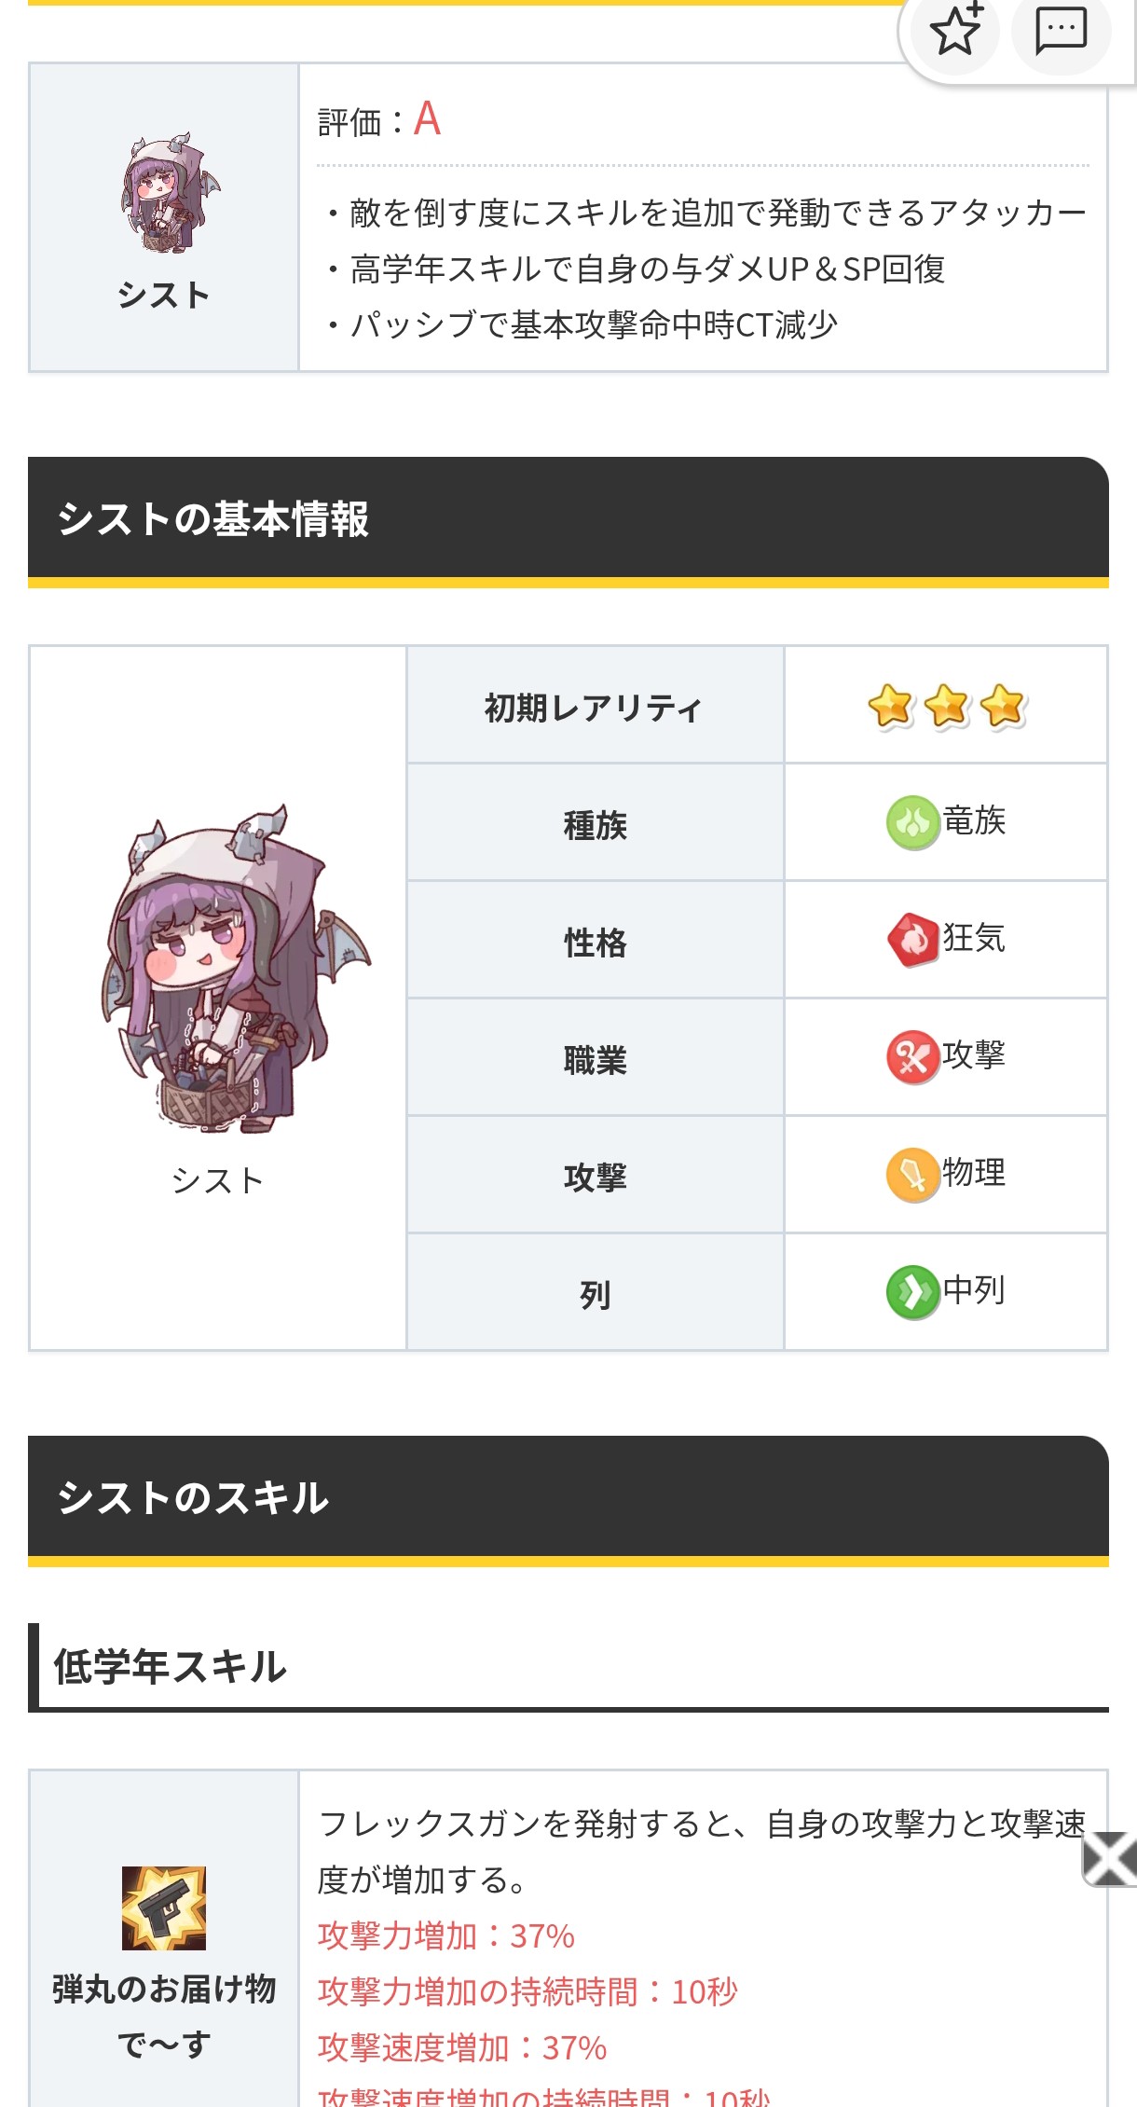
Task: Tap the 初期レアリティ table header cell
Action: [594, 708]
